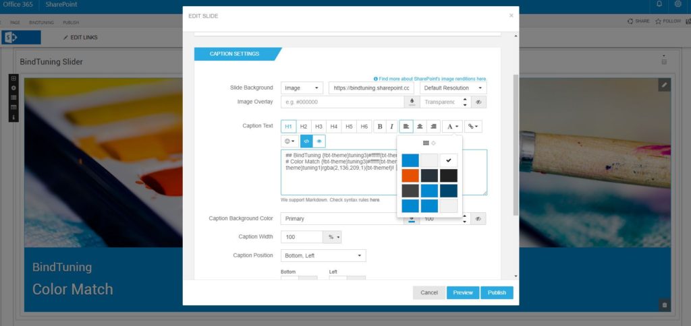This screenshot has height=326, width=691.
Task: Open the Office 365 settings gear
Action: pyautogui.click(x=678, y=5)
